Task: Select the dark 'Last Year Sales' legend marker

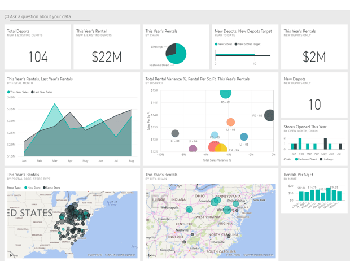Action: (x=32, y=92)
